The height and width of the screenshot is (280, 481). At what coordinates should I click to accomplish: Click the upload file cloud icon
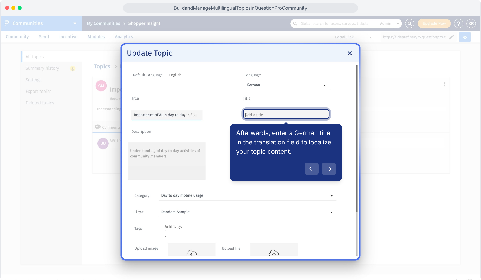(x=274, y=253)
